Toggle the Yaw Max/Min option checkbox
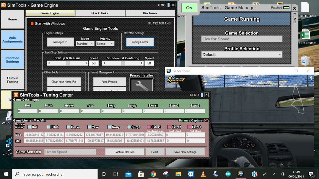The height and width of the screenshot is (179, 319). click(89, 127)
